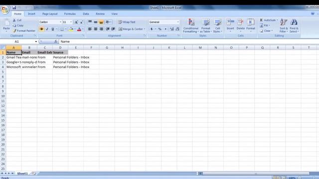Switch to the View tab

coord(115,14)
